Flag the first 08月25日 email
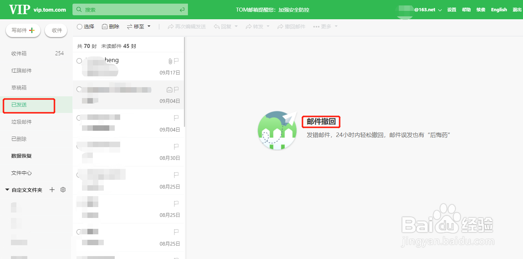Screen dimensions: 523x259 [176, 175]
